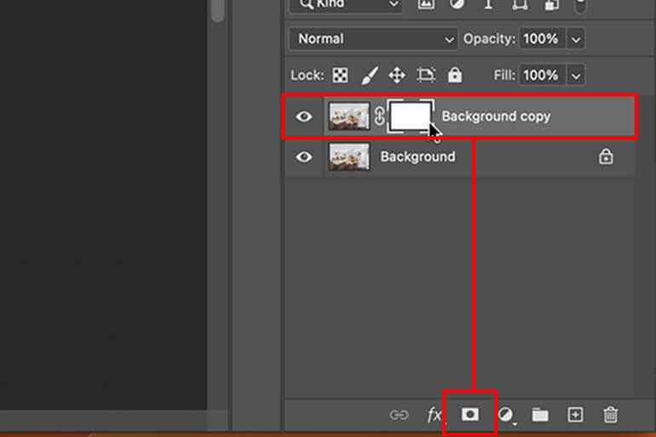Click the Opacity 100% field
This screenshot has width=656, height=437.
point(542,39)
